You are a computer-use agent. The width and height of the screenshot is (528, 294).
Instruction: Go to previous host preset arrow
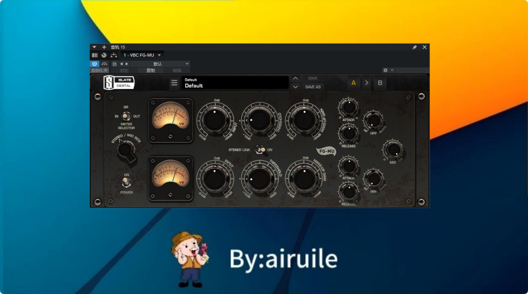click(x=121, y=64)
